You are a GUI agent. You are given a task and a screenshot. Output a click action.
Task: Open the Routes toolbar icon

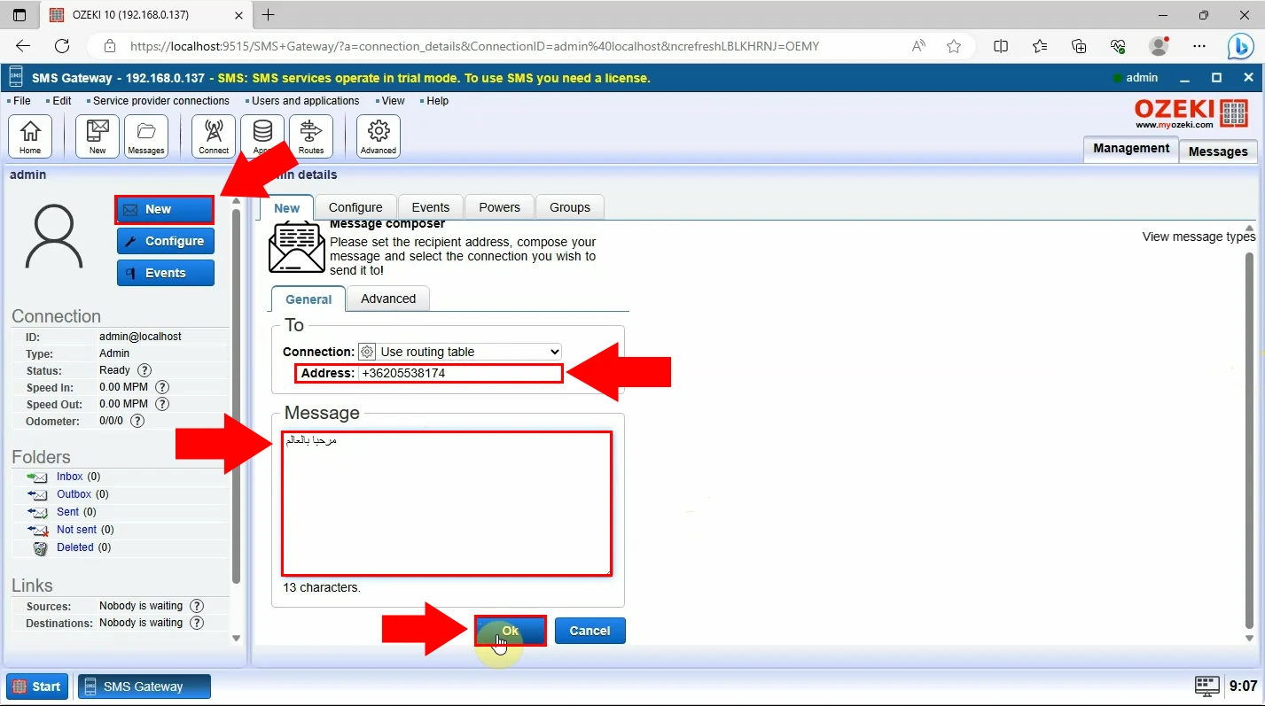[311, 136]
